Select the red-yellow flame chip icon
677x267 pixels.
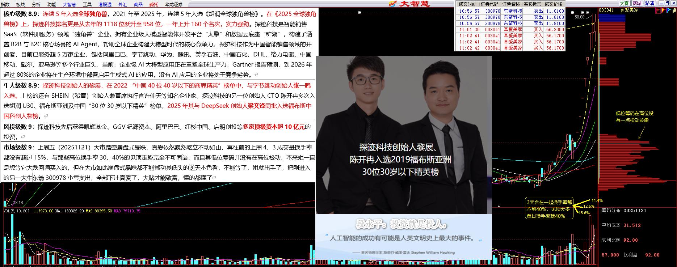click(663, 10)
